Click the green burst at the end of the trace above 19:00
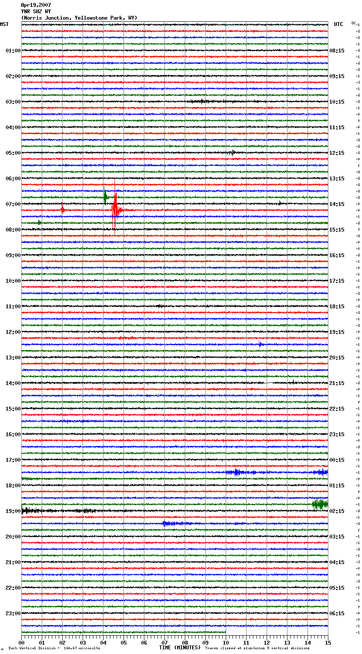Viewport: 362px width, 654px height. pyautogui.click(x=320, y=504)
